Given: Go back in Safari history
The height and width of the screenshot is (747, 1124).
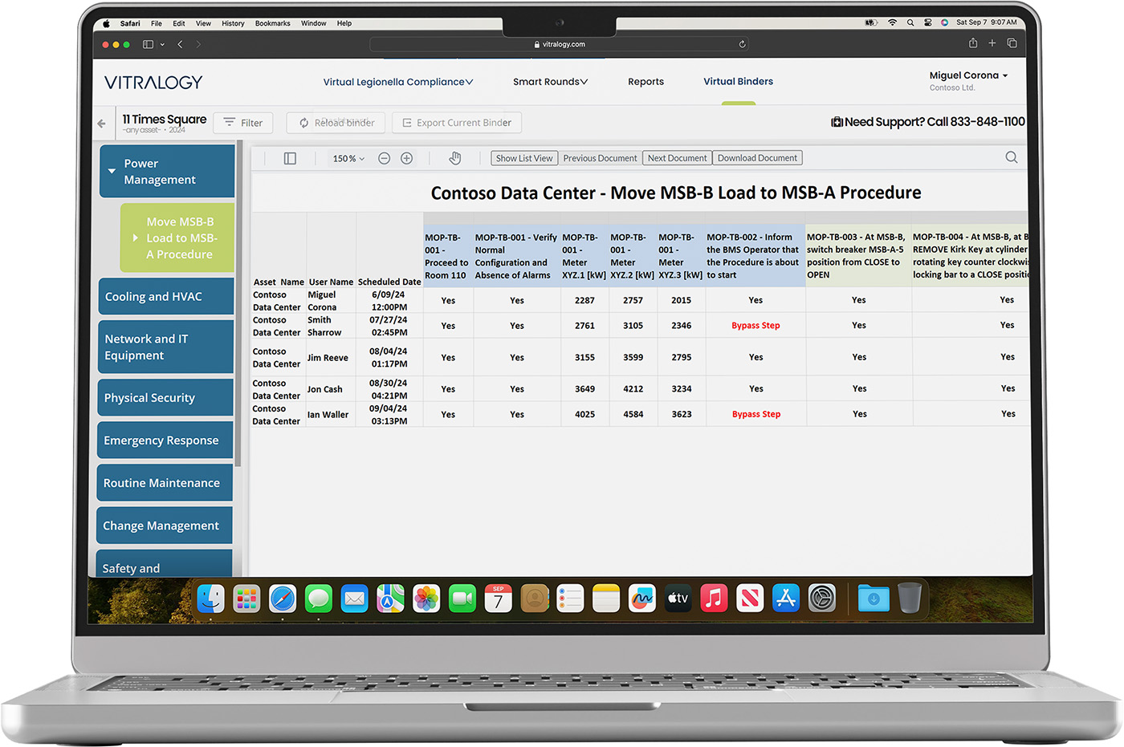Looking at the screenshot, I should pyautogui.click(x=180, y=44).
